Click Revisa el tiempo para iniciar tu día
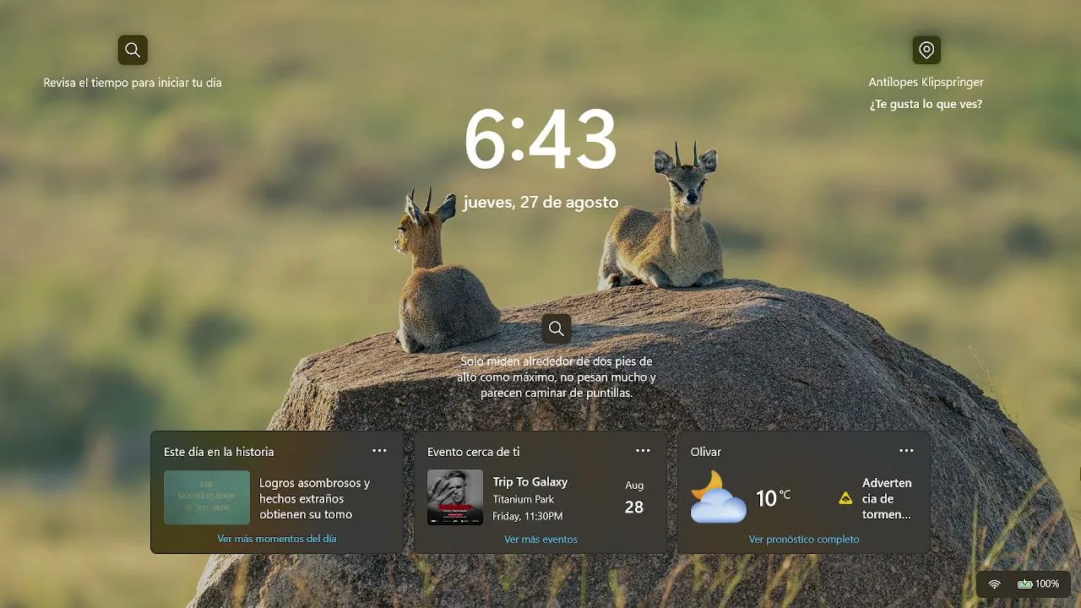Image resolution: width=1081 pixels, height=608 pixels. point(133,83)
